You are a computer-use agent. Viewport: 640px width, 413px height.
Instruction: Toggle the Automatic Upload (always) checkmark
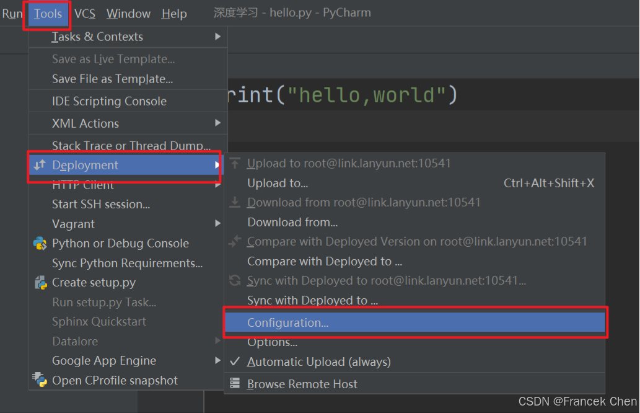coord(235,362)
